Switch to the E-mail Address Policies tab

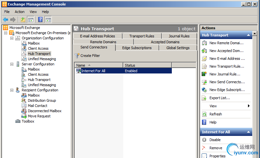pyautogui.click(x=98, y=36)
